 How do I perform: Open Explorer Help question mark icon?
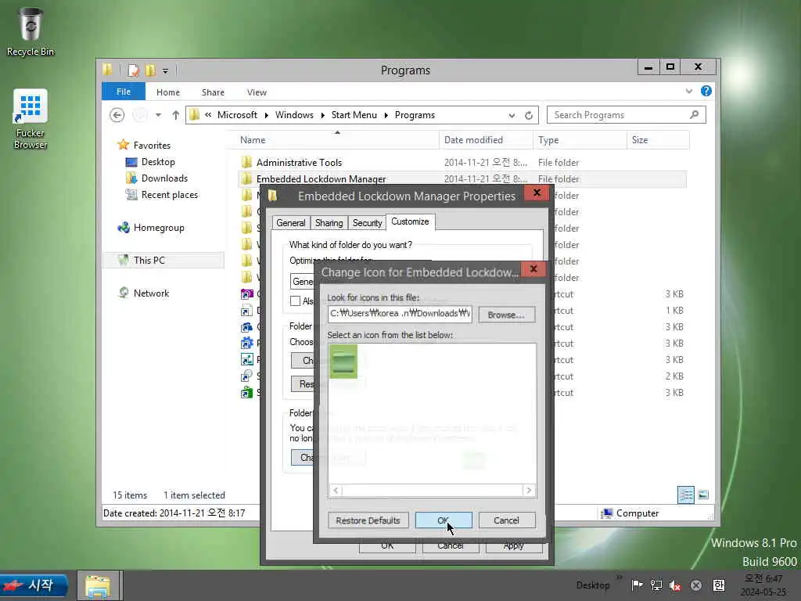(x=706, y=91)
